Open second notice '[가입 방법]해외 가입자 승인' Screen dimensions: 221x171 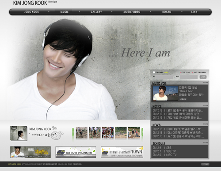click(178, 114)
